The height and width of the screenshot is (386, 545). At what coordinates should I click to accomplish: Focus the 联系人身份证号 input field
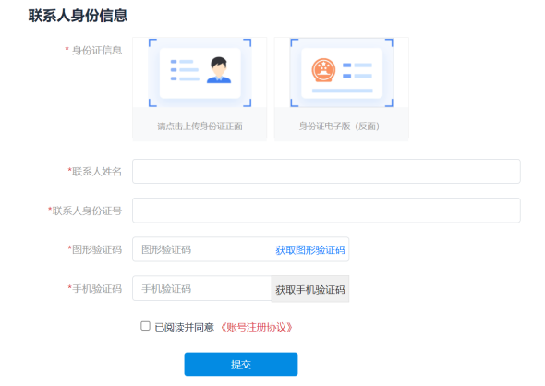[x=326, y=211]
